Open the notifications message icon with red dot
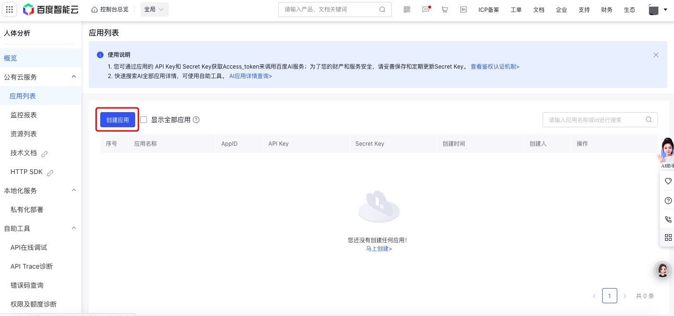 tap(426, 9)
